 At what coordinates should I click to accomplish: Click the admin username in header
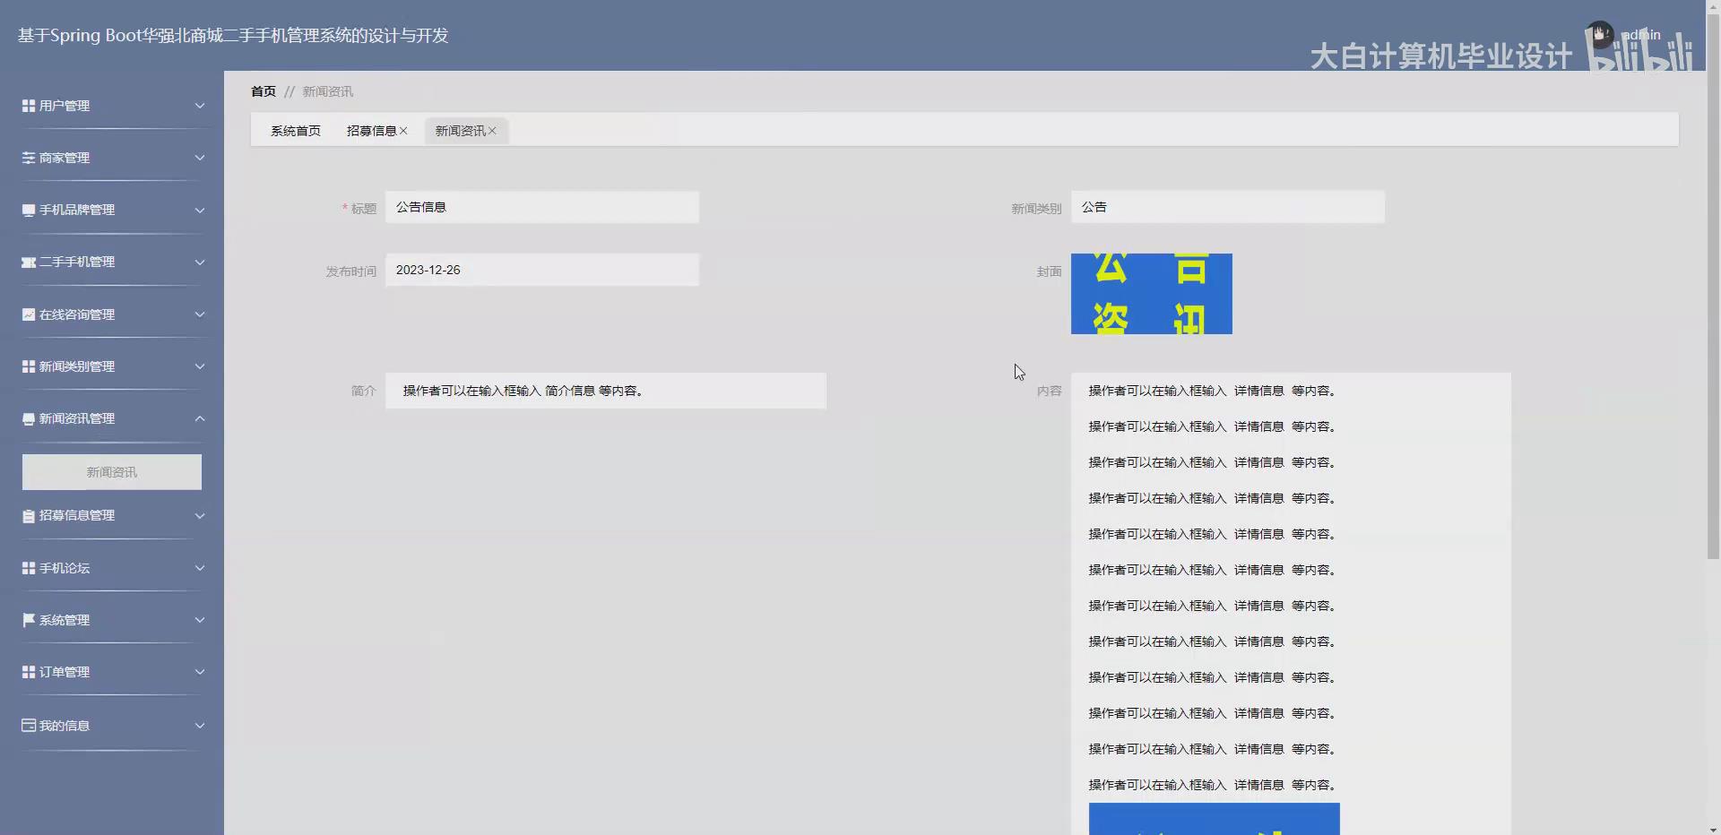(x=1642, y=35)
